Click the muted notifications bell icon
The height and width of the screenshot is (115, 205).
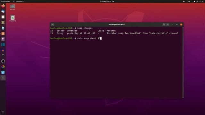coord(113,1)
